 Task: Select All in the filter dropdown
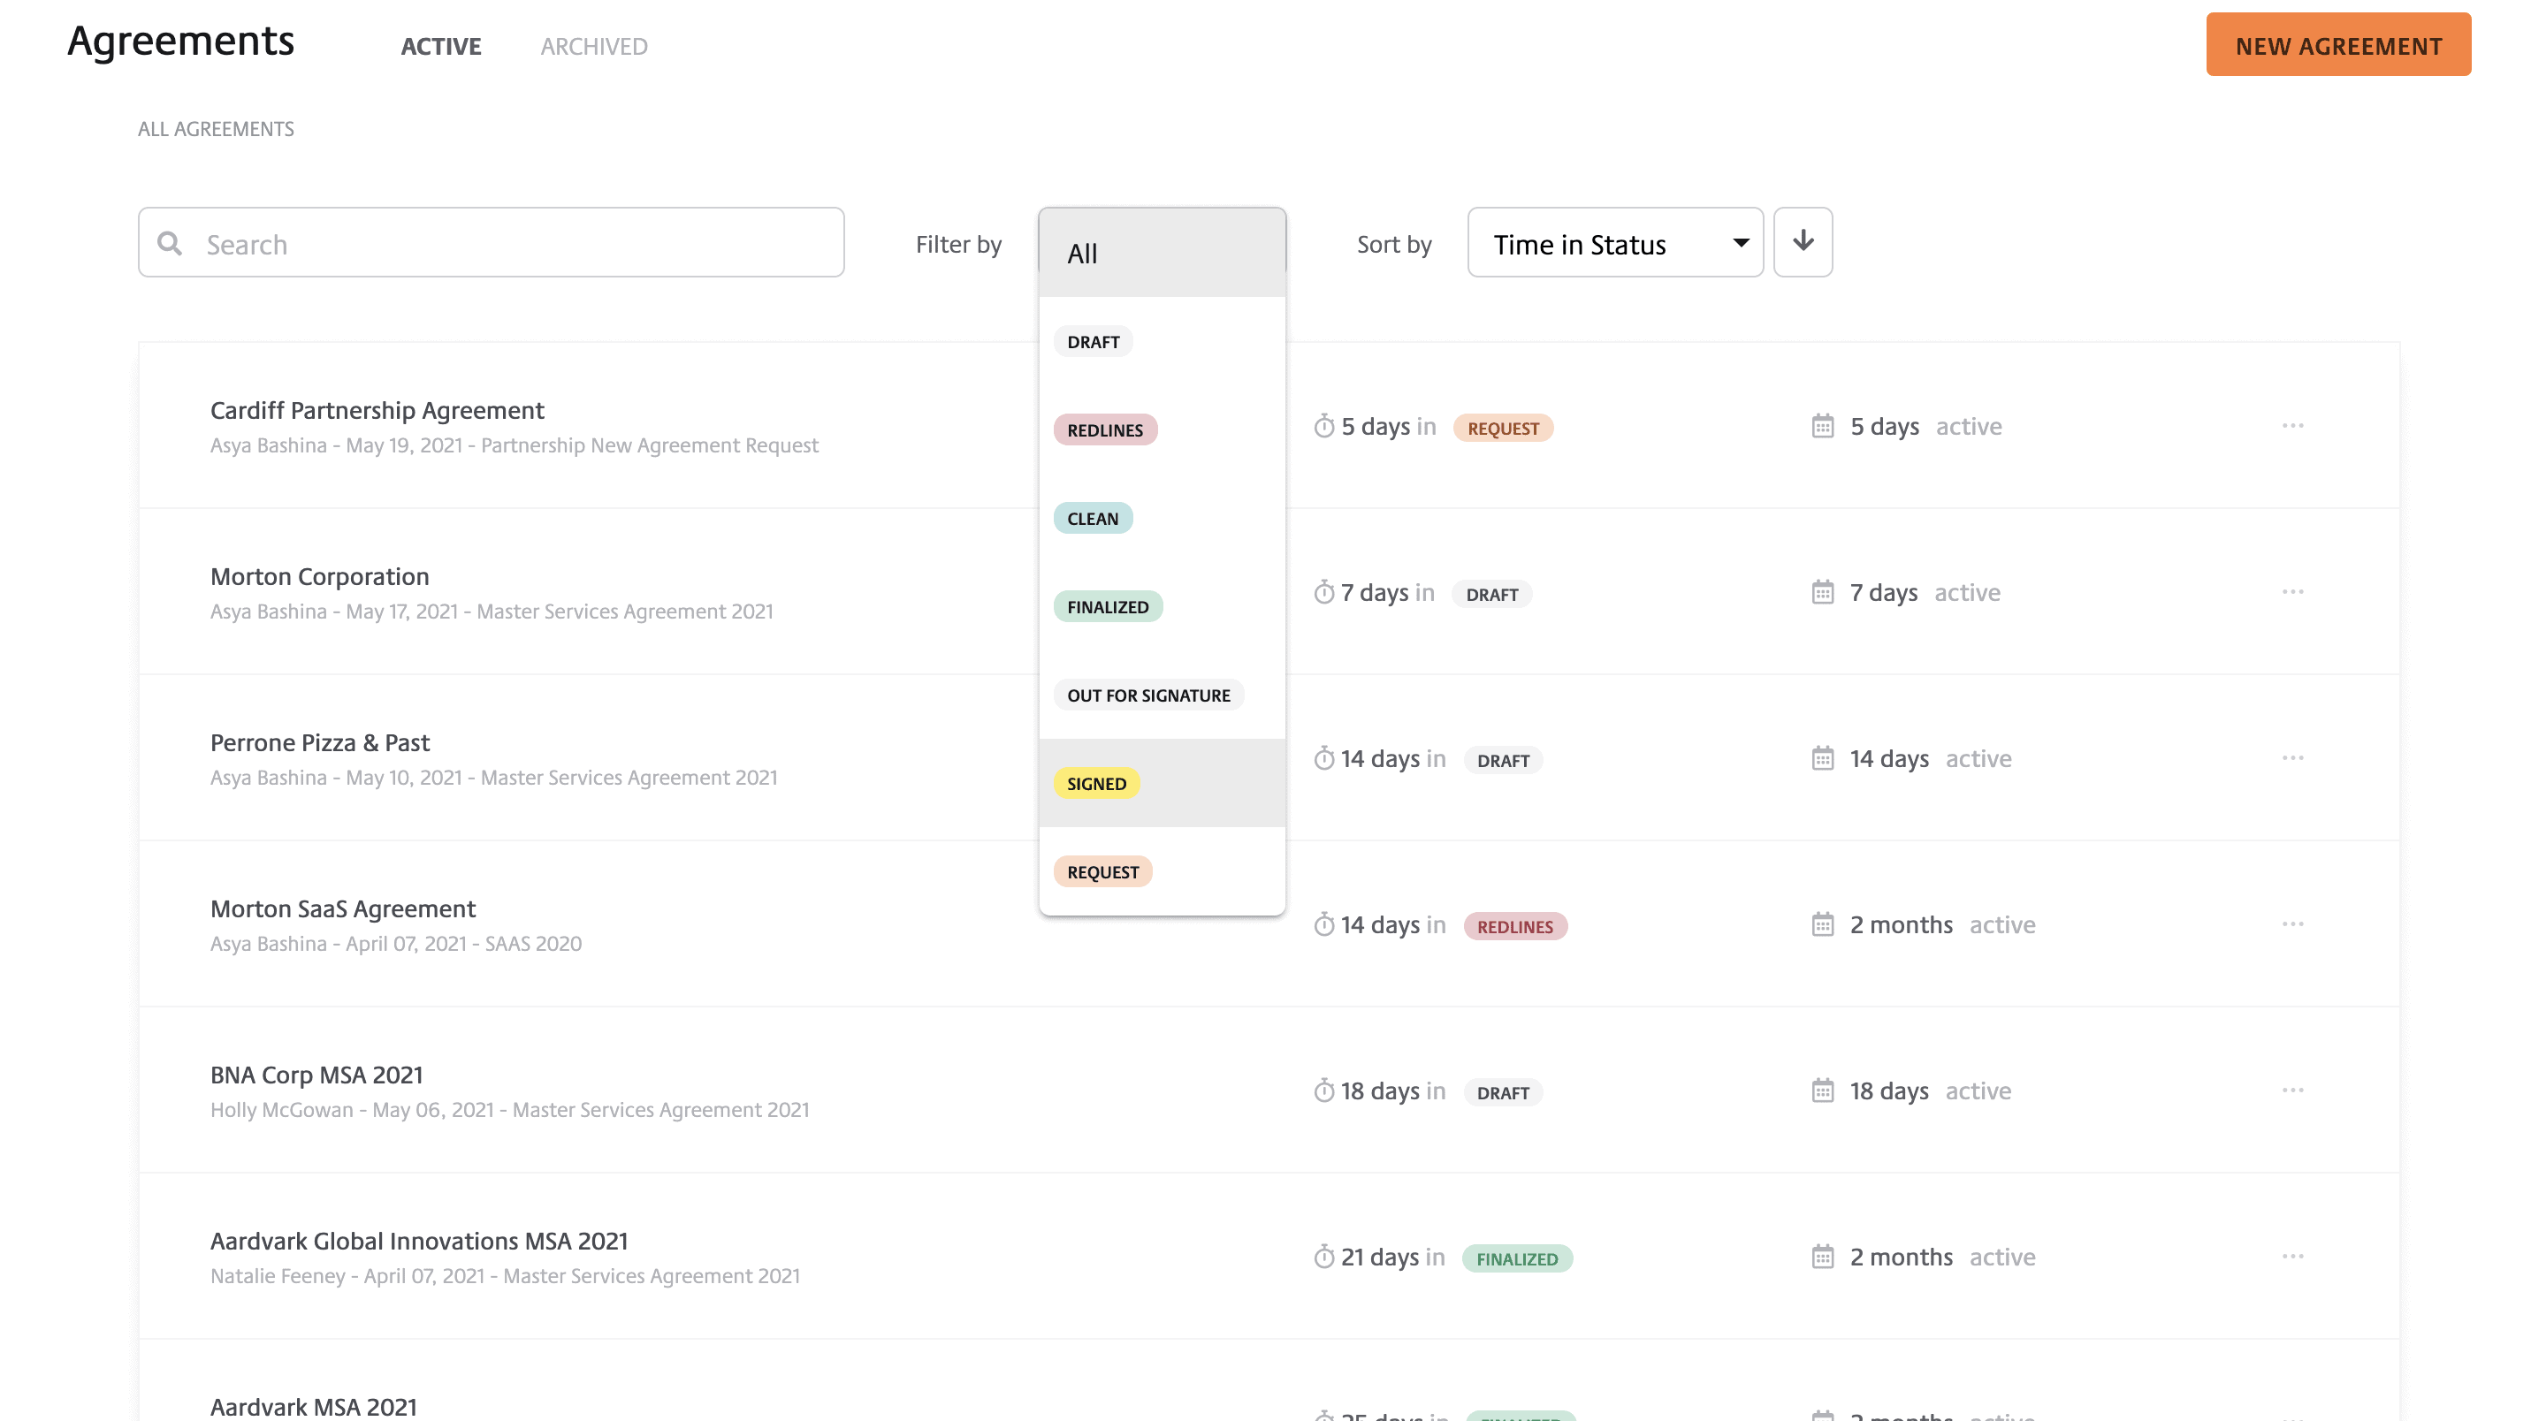coord(1162,254)
